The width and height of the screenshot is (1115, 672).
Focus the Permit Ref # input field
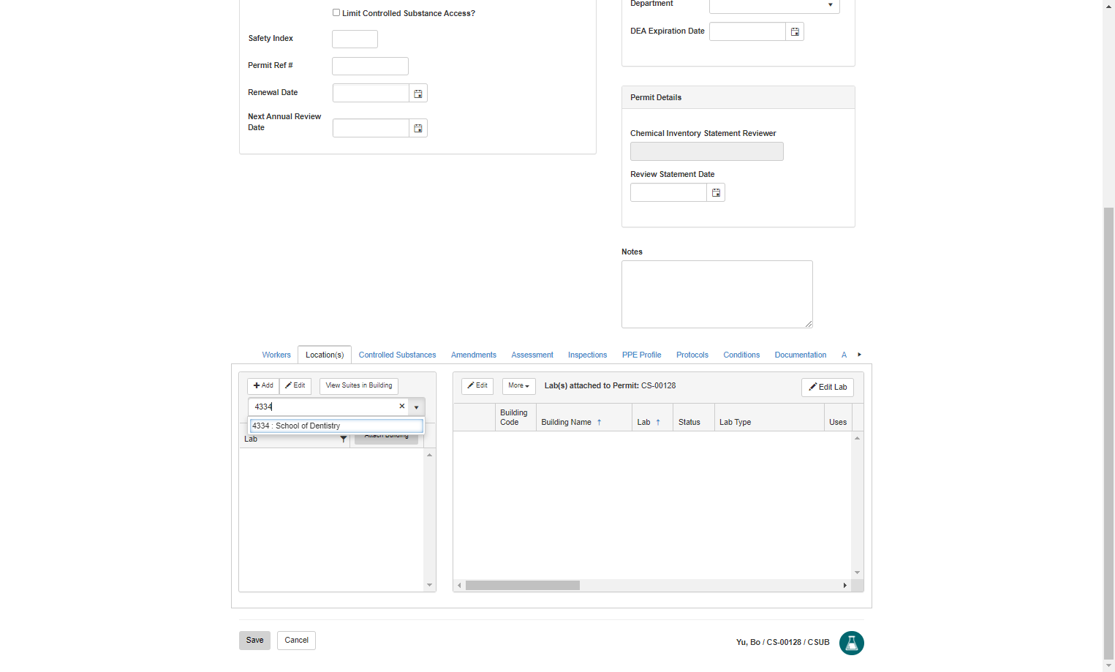coord(370,67)
